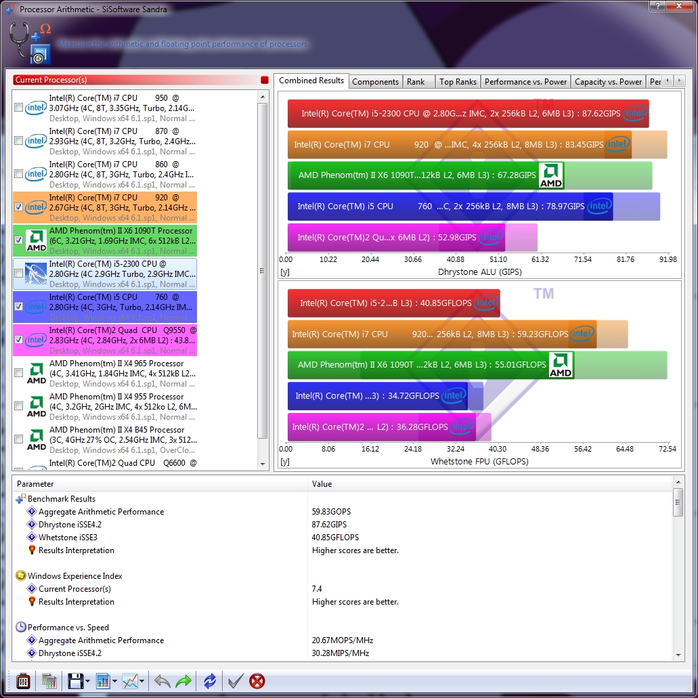Click the parameter panel scroll-down arrow
Screen dimensions: 698x698
[678, 655]
